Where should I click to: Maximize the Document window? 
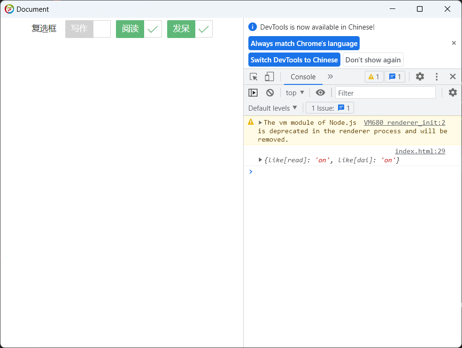coord(420,9)
